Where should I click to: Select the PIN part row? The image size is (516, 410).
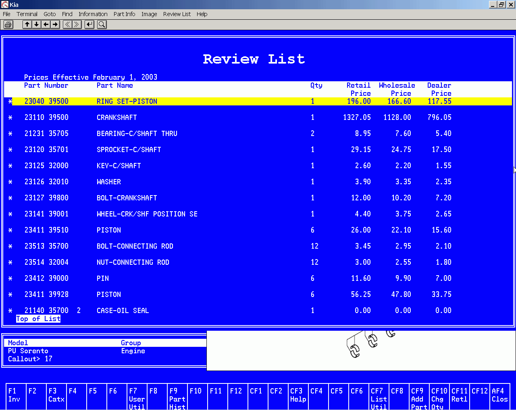(x=258, y=278)
